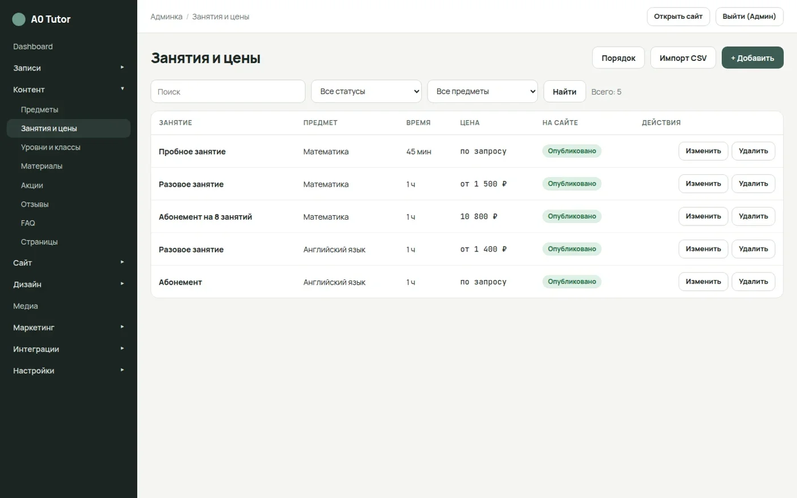Log out with Выйти (Админ) button

point(749,17)
